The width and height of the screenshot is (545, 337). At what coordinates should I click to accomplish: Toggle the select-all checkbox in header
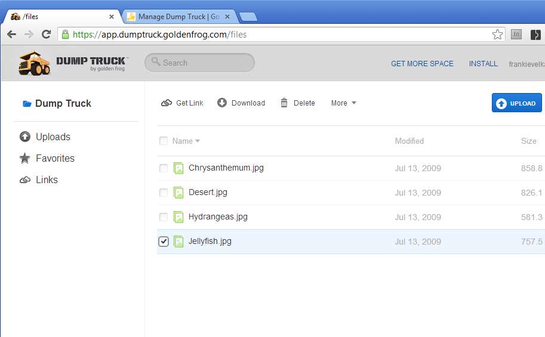click(164, 141)
